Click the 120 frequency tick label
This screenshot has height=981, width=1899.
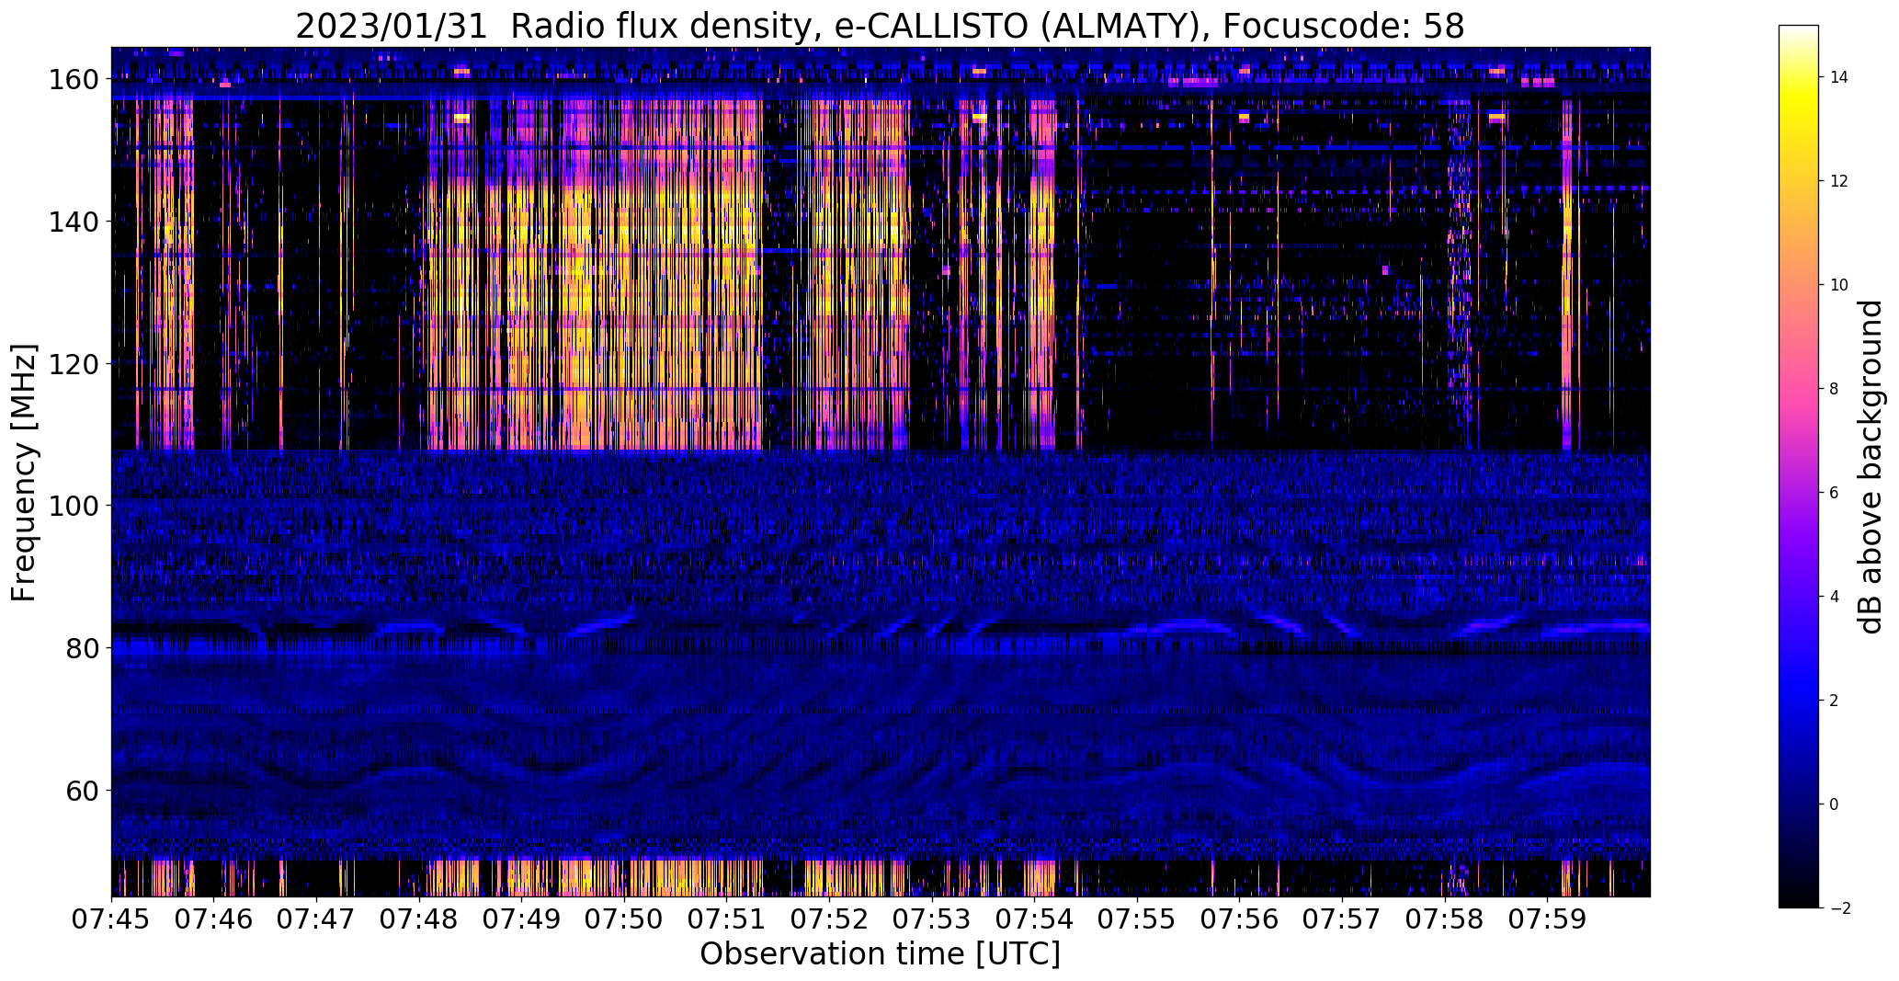[x=74, y=364]
